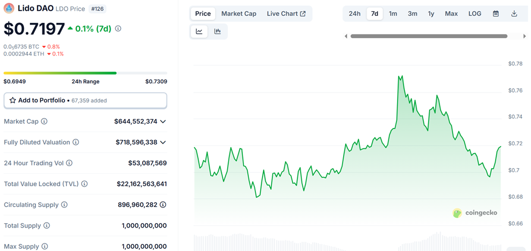Open info icon next to 7d change
531x251 pixels.
coord(118,29)
